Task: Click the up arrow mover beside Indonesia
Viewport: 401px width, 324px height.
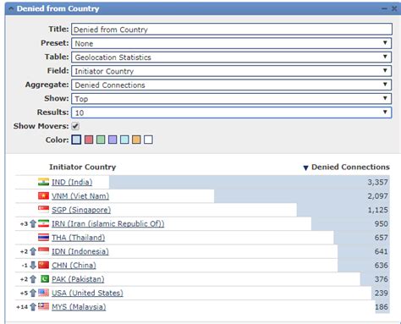Action: (x=33, y=251)
